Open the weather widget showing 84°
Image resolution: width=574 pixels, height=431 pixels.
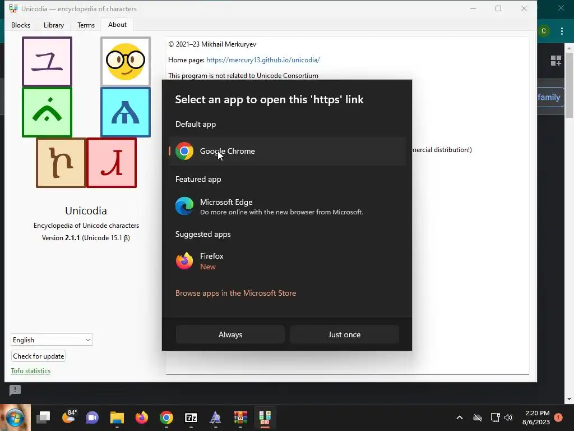pos(68,418)
